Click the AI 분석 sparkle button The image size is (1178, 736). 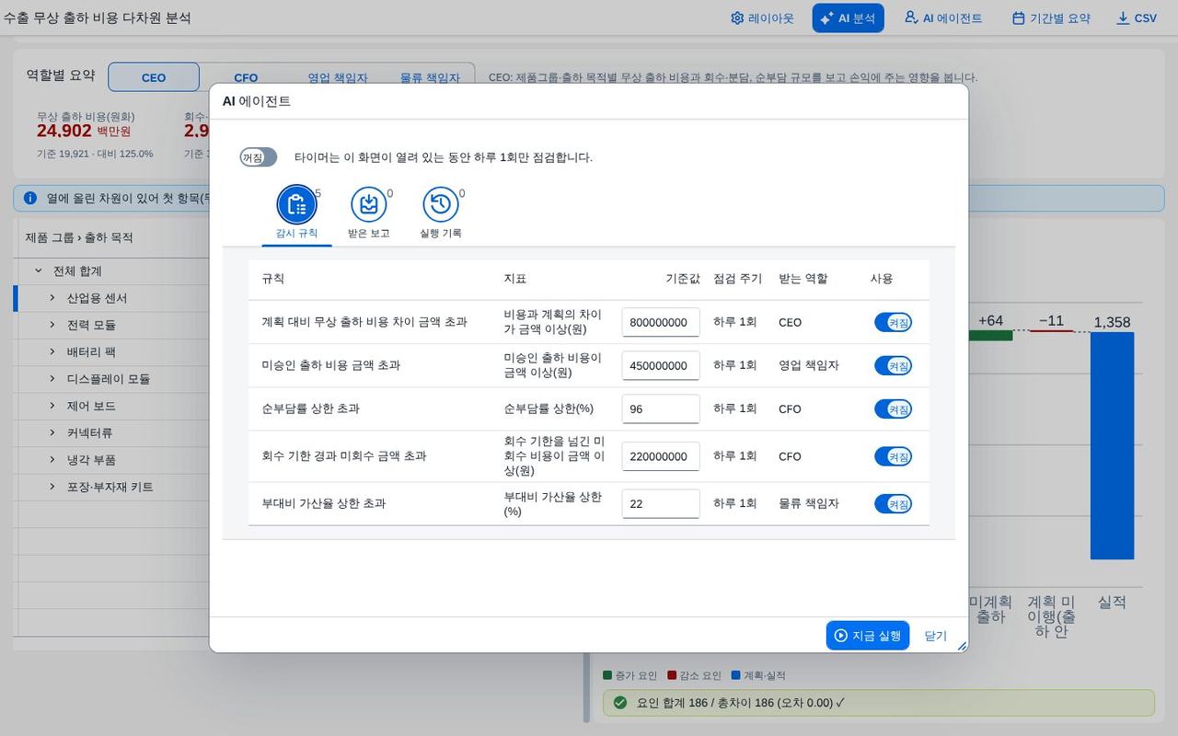pyautogui.click(x=848, y=18)
